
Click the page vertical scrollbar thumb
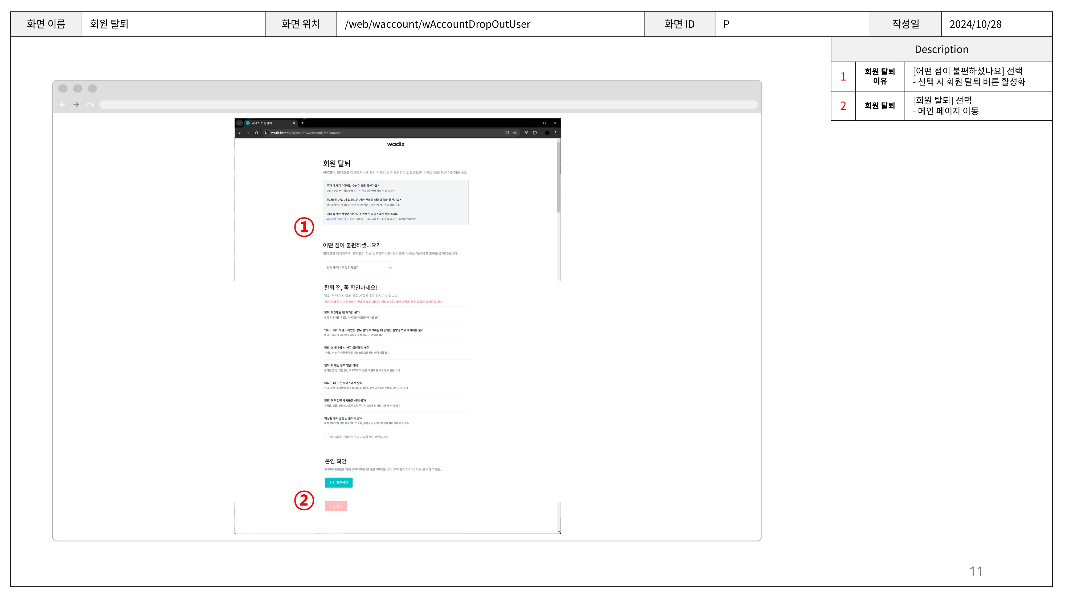[x=559, y=178]
